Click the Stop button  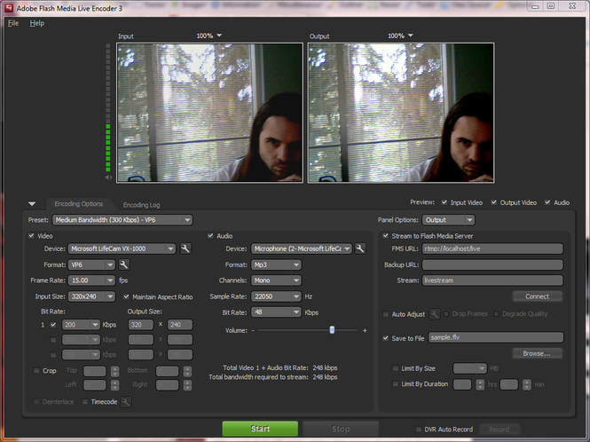[x=341, y=429]
